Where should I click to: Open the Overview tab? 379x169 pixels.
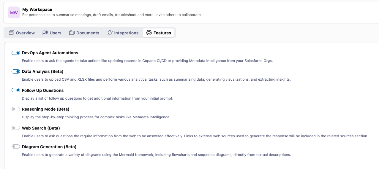pos(22,33)
